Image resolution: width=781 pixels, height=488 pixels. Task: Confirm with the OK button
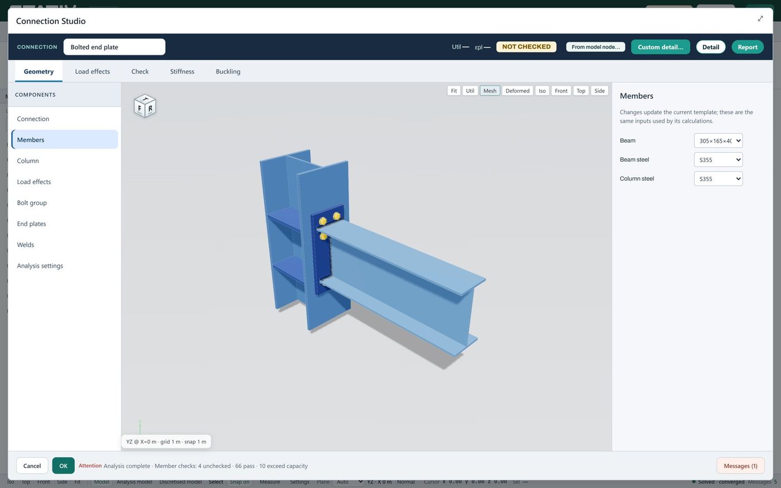[64, 466]
